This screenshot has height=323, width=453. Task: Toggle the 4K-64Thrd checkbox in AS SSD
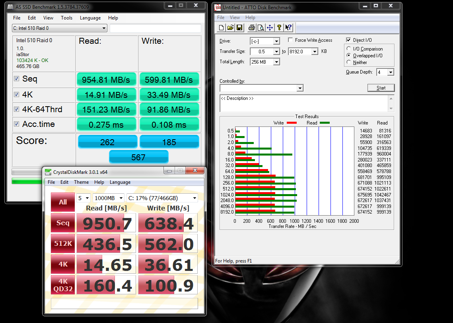click(x=16, y=109)
